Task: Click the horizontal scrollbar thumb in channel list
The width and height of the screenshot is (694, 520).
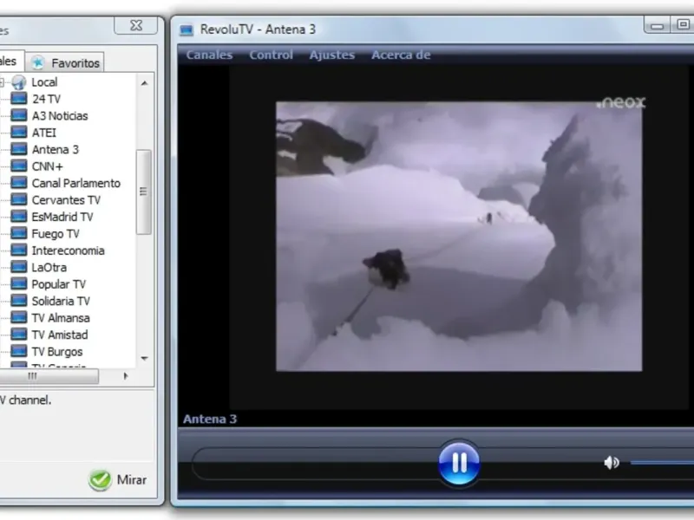Action: (49, 376)
